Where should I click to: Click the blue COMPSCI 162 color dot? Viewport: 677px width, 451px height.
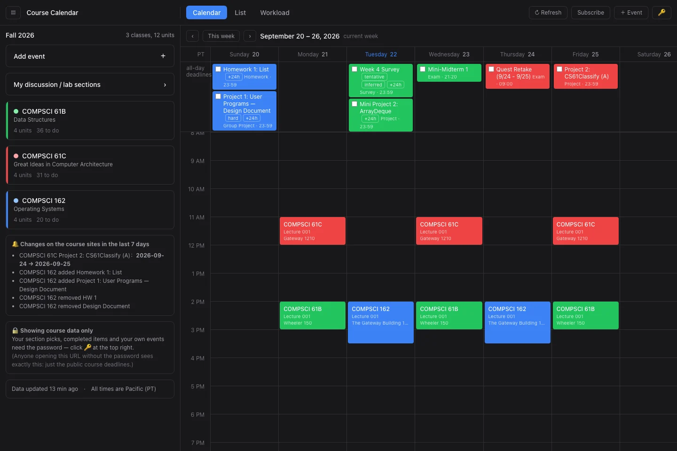click(x=16, y=201)
